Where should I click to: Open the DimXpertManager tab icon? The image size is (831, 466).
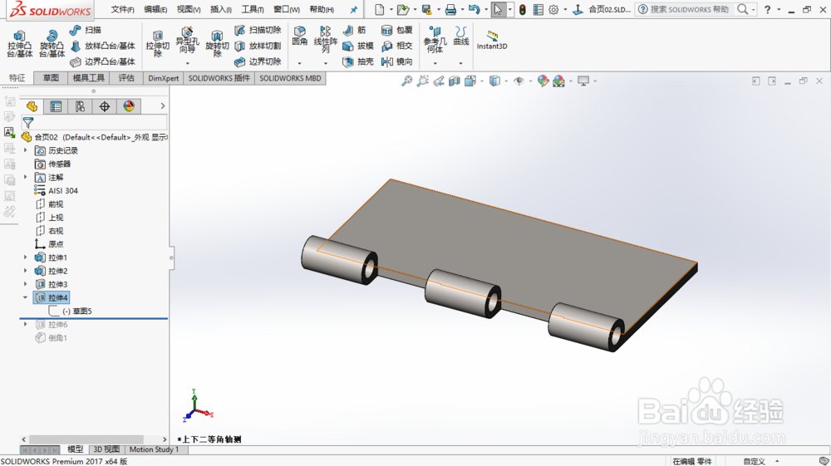(x=105, y=106)
